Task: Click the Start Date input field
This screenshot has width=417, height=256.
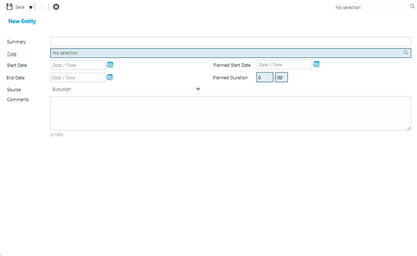Action: click(x=78, y=65)
